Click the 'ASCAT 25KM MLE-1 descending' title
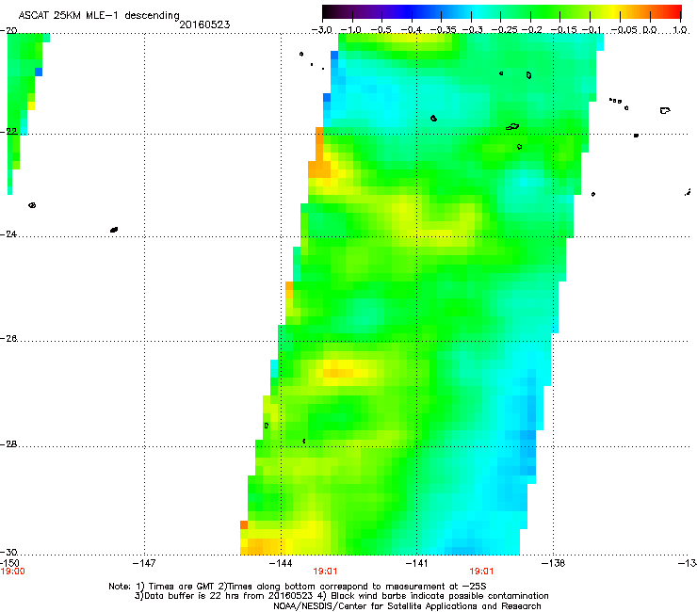697x612 pixels. [99, 15]
